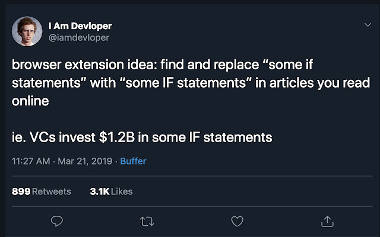380x237 pixels.
Task: Click the 11:27 AM timestamp
Action: click(31, 161)
